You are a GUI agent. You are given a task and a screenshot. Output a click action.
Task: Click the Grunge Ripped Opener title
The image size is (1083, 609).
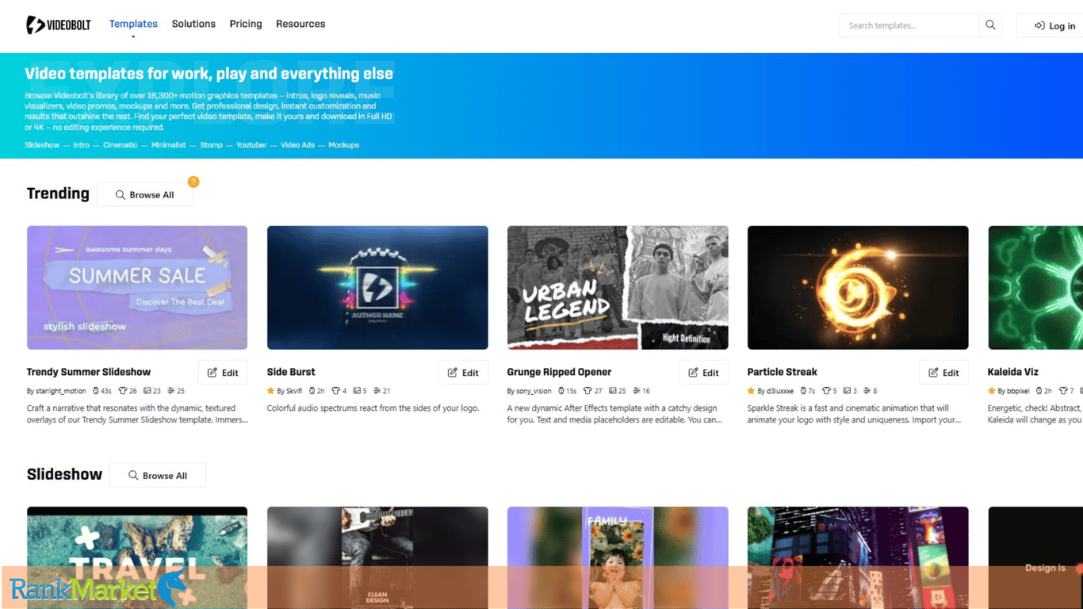tap(560, 372)
